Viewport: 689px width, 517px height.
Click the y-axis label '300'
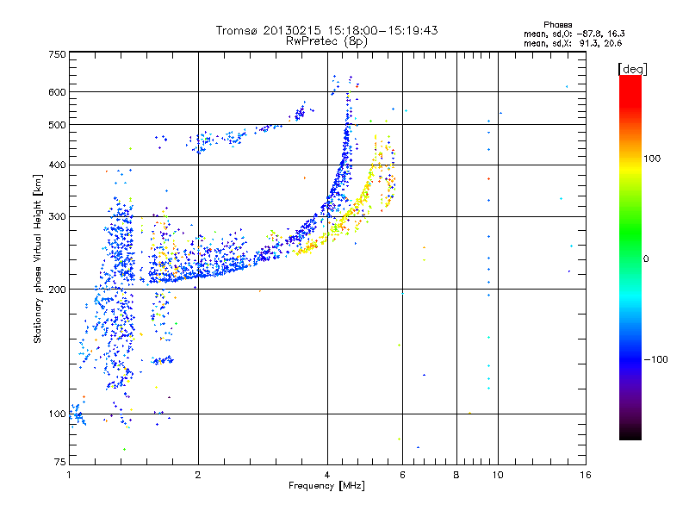pos(57,217)
